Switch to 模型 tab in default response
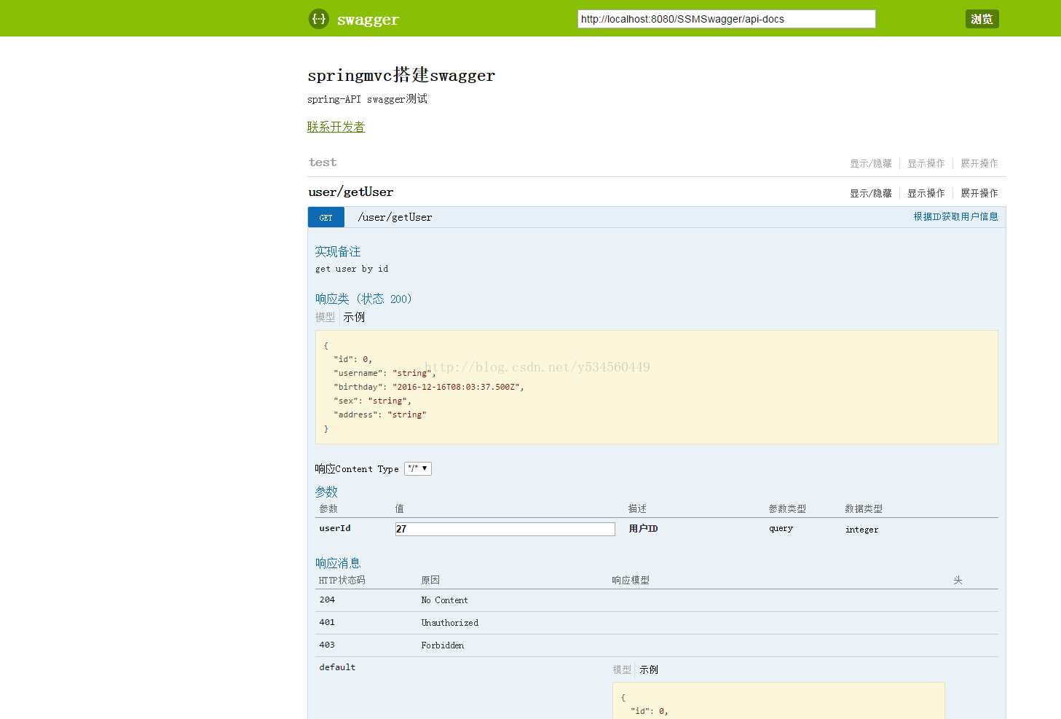The height and width of the screenshot is (719, 1061). pyautogui.click(x=622, y=669)
